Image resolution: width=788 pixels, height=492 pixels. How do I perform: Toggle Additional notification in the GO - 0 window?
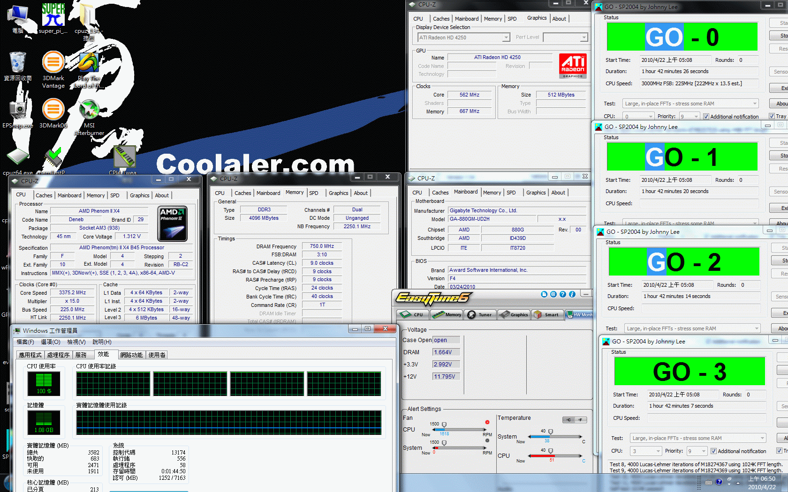pyautogui.click(x=731, y=117)
